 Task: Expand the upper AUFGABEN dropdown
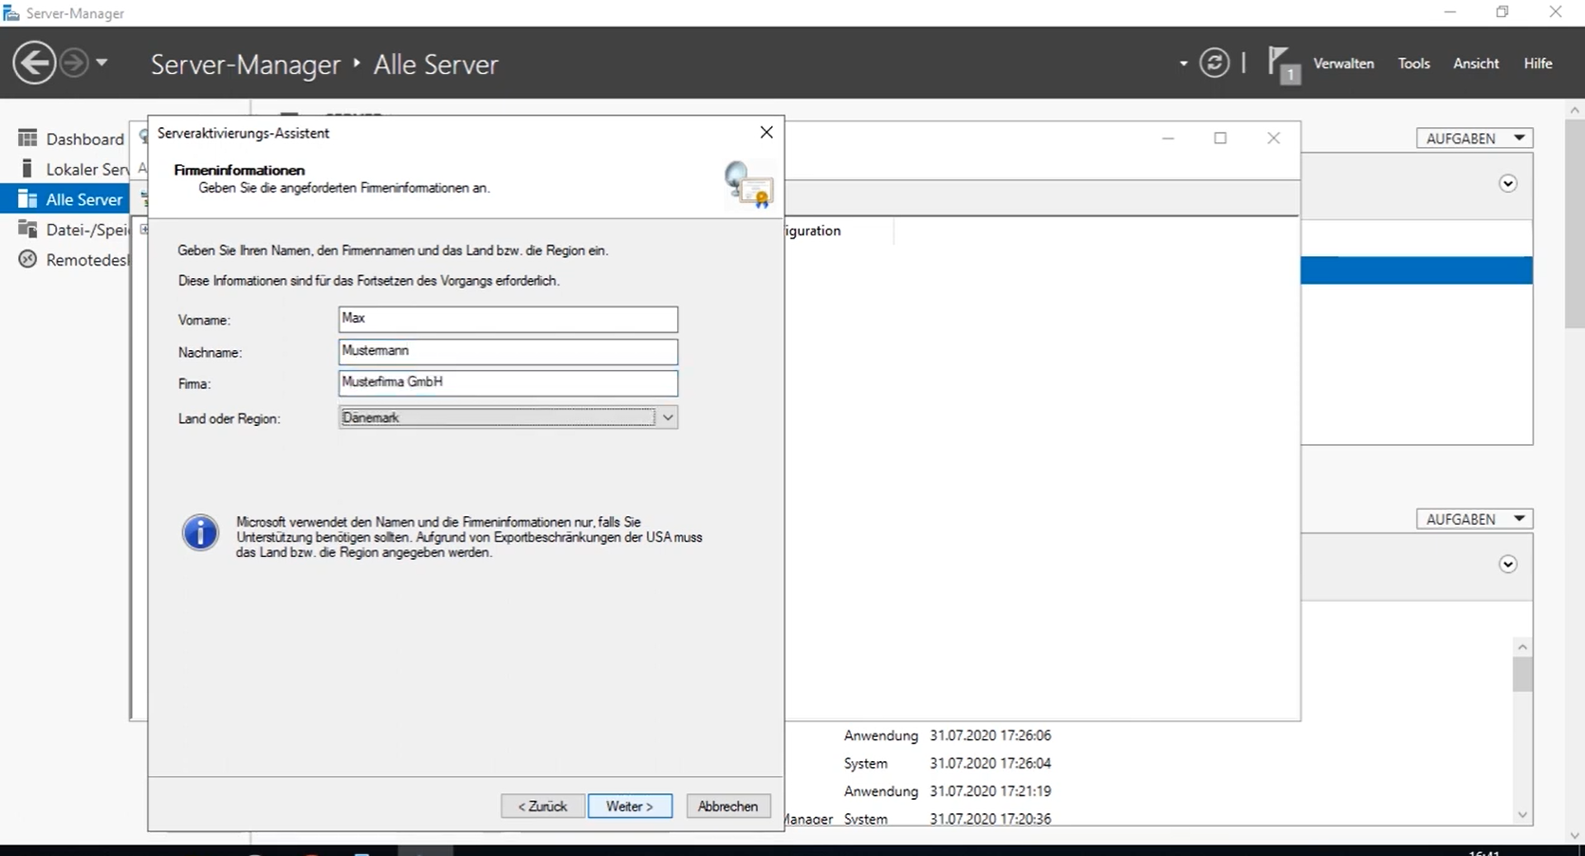1474,139
